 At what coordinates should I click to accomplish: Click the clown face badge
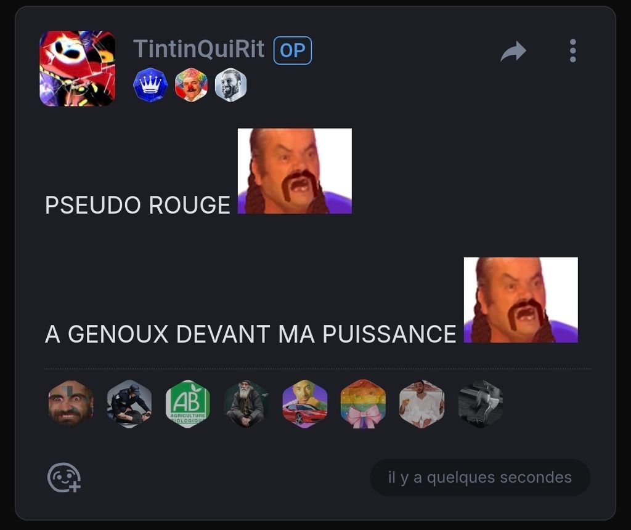click(x=191, y=84)
